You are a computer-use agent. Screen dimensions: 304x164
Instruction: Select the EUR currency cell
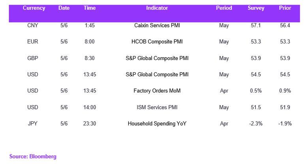(x=32, y=42)
